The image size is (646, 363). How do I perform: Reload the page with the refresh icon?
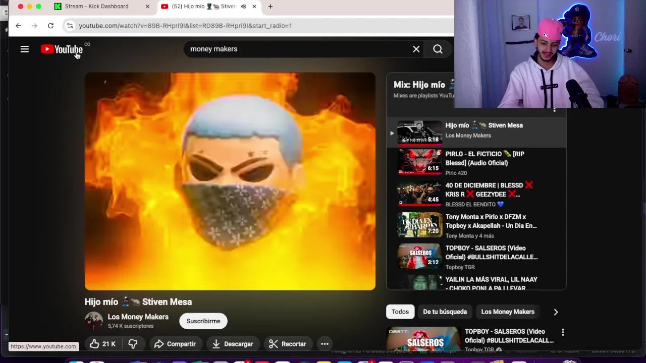[x=50, y=26]
